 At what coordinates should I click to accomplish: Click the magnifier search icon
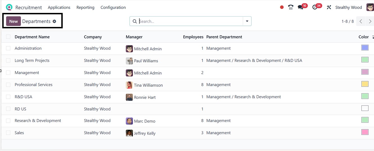click(x=135, y=21)
